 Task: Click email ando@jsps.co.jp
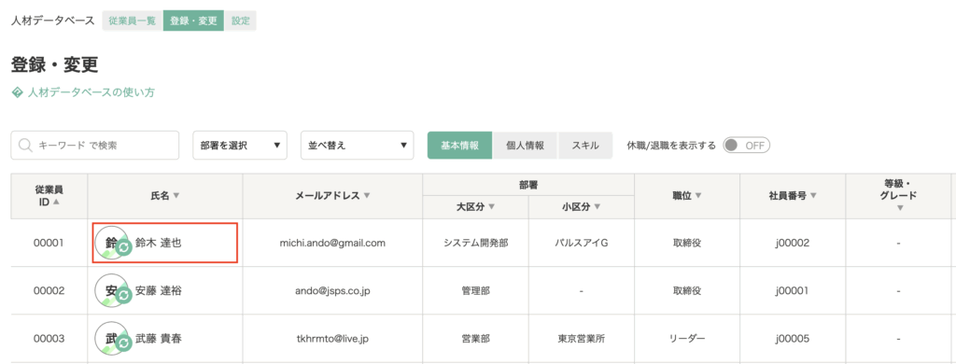click(x=332, y=290)
